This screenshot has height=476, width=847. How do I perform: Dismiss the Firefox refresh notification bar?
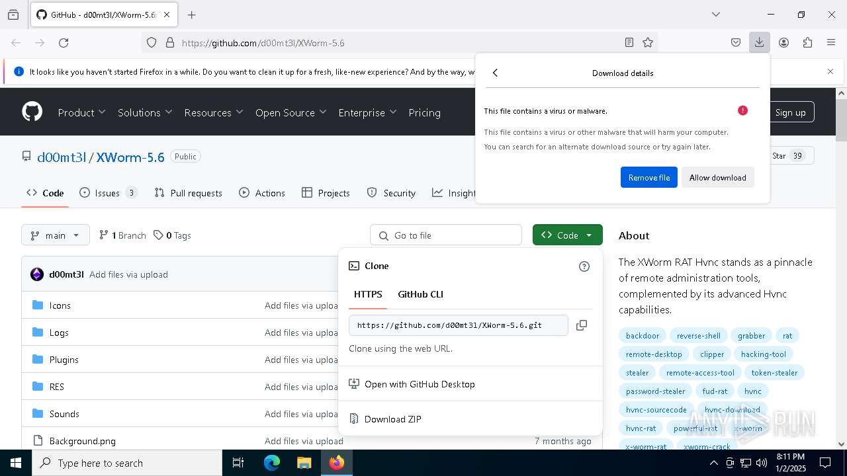coord(830,71)
